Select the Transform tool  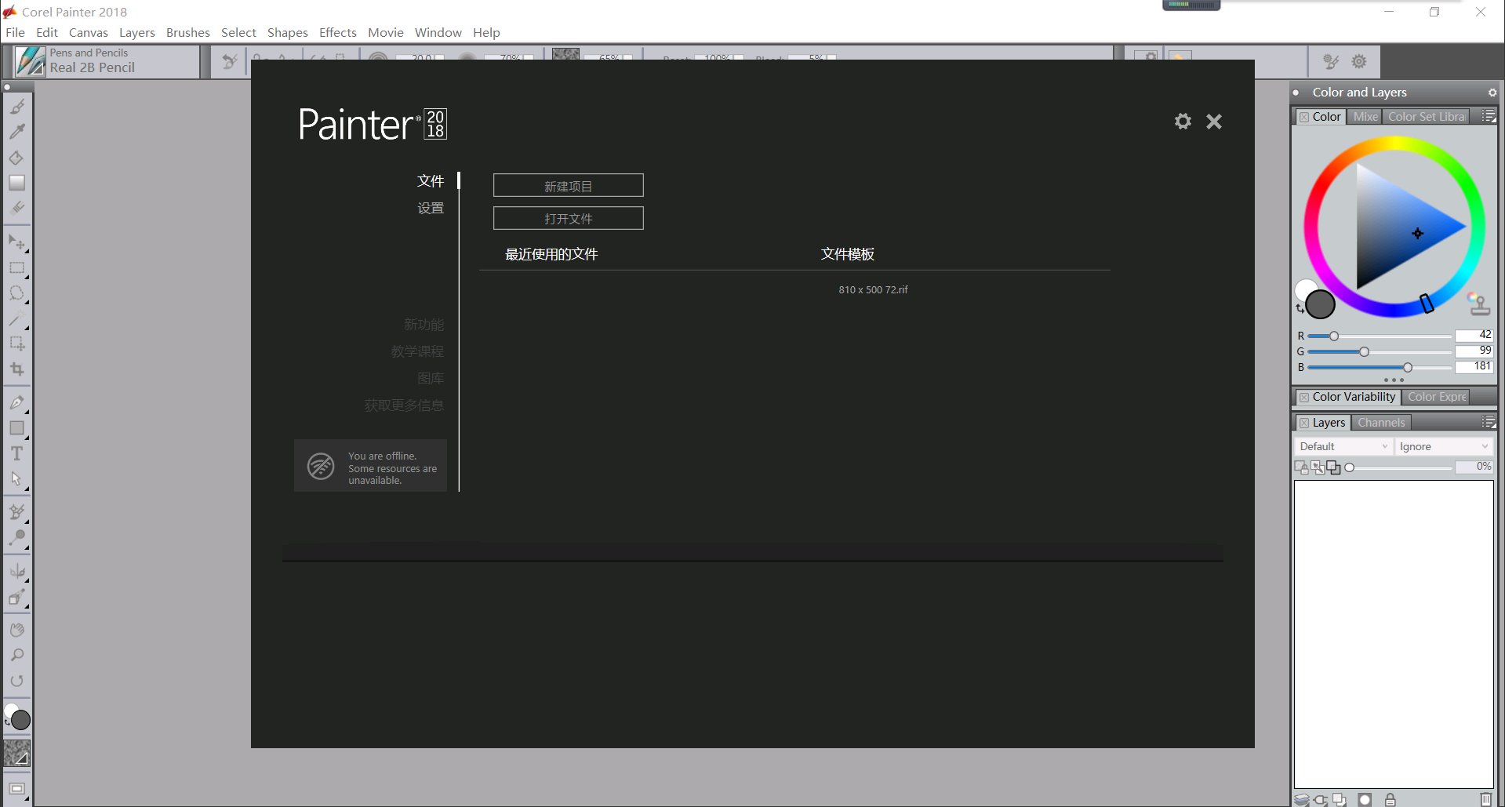tap(16, 344)
